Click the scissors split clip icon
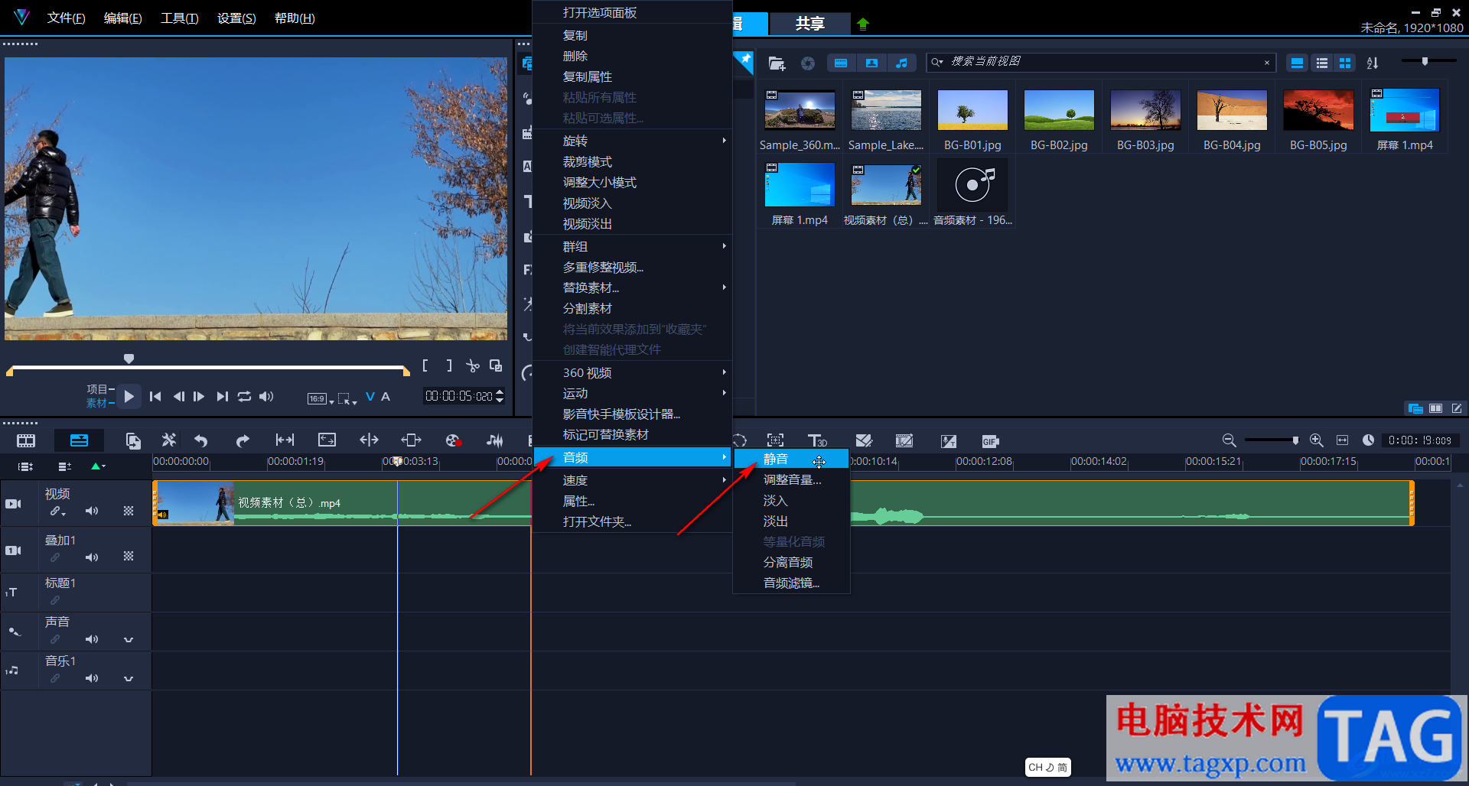Image resolution: width=1469 pixels, height=786 pixels. coord(473,365)
